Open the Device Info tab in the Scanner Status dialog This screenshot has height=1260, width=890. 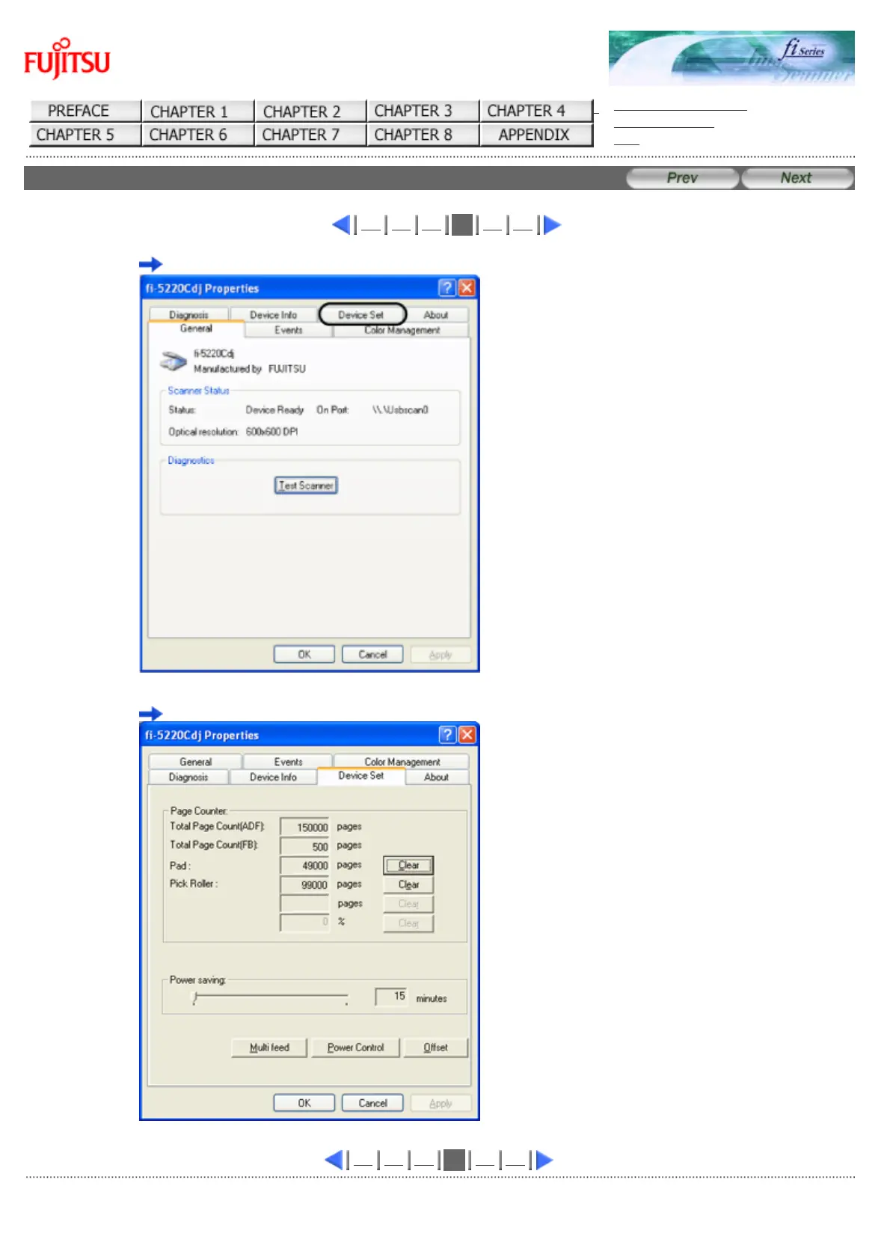click(x=274, y=315)
